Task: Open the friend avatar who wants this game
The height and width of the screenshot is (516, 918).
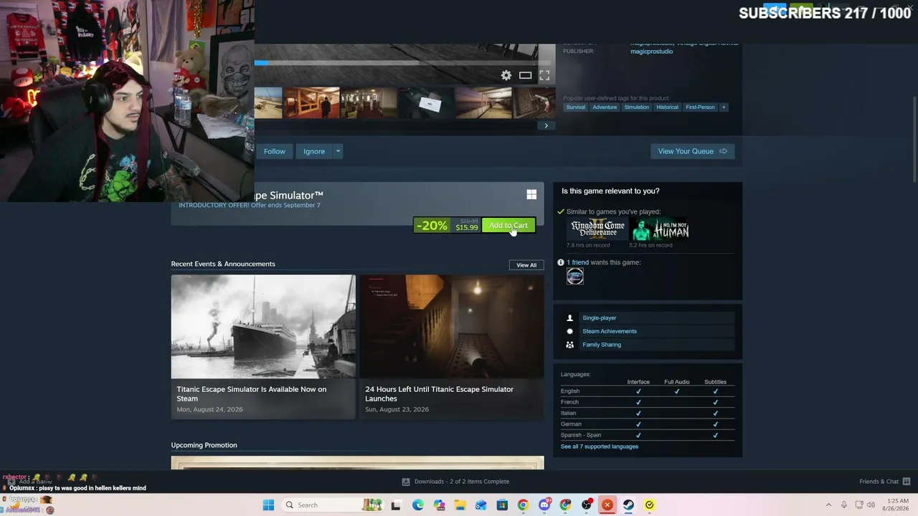Action: coord(575,277)
